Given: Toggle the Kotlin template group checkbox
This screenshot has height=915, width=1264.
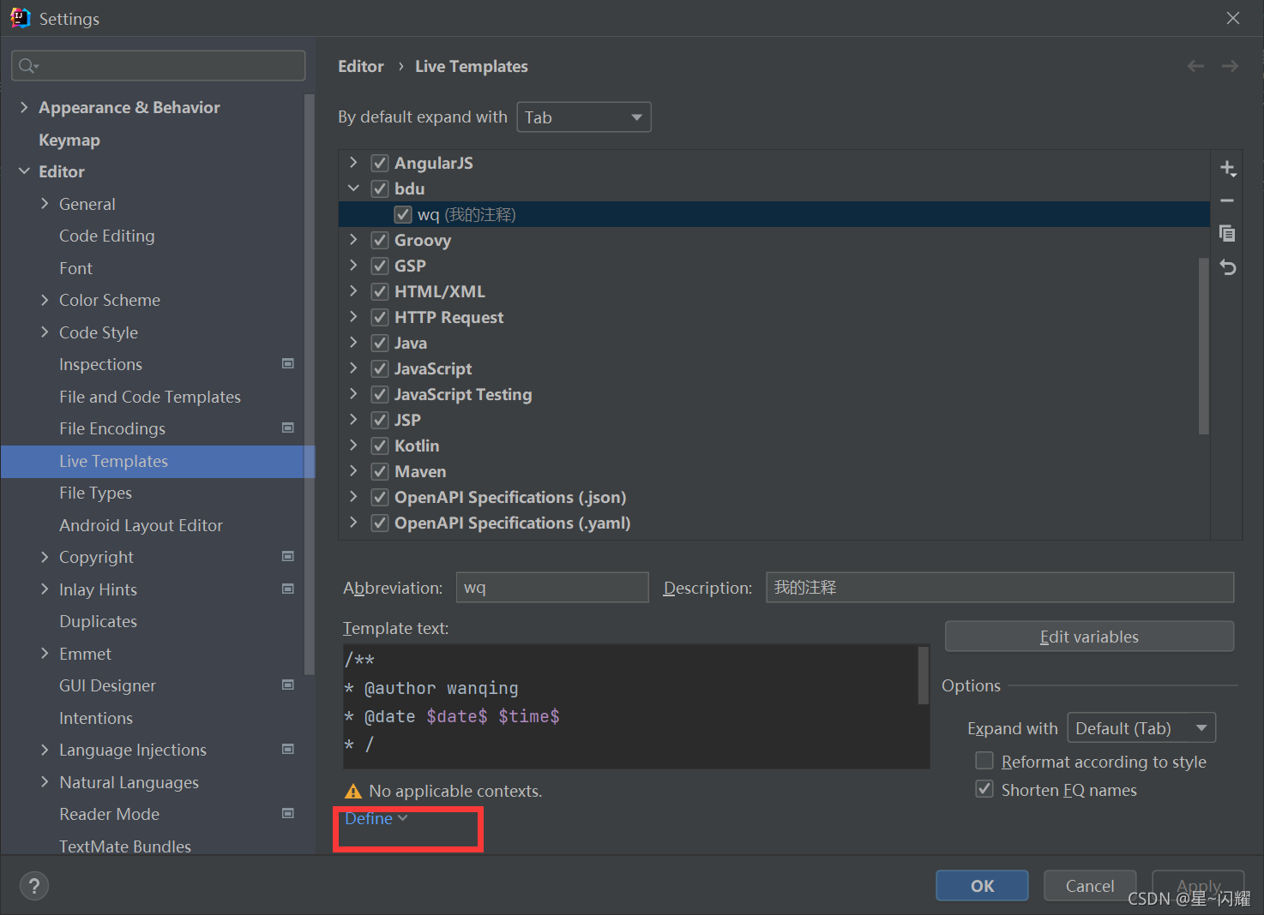Looking at the screenshot, I should click(380, 446).
